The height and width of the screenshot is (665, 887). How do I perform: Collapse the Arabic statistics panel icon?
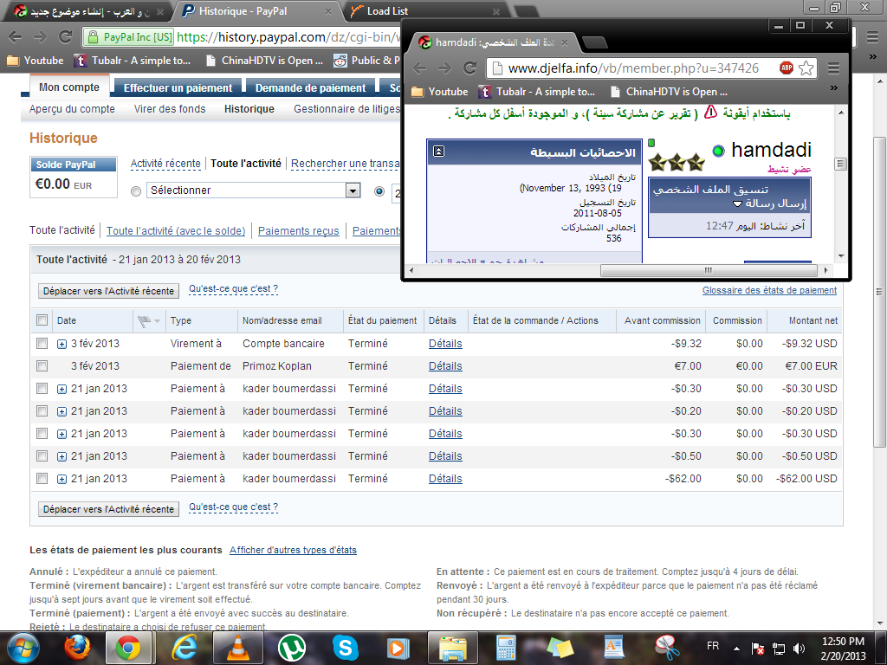click(x=438, y=151)
